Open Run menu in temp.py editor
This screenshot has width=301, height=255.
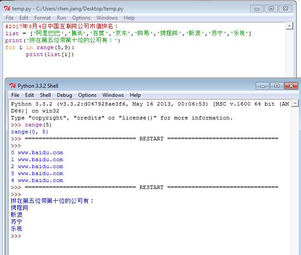(61, 18)
